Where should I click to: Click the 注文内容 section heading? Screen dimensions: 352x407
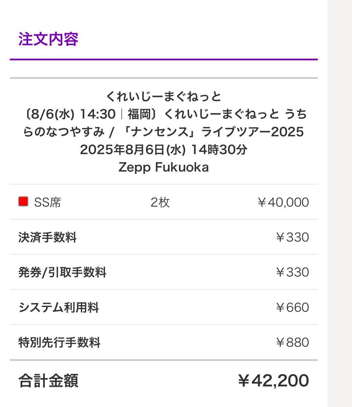point(48,39)
